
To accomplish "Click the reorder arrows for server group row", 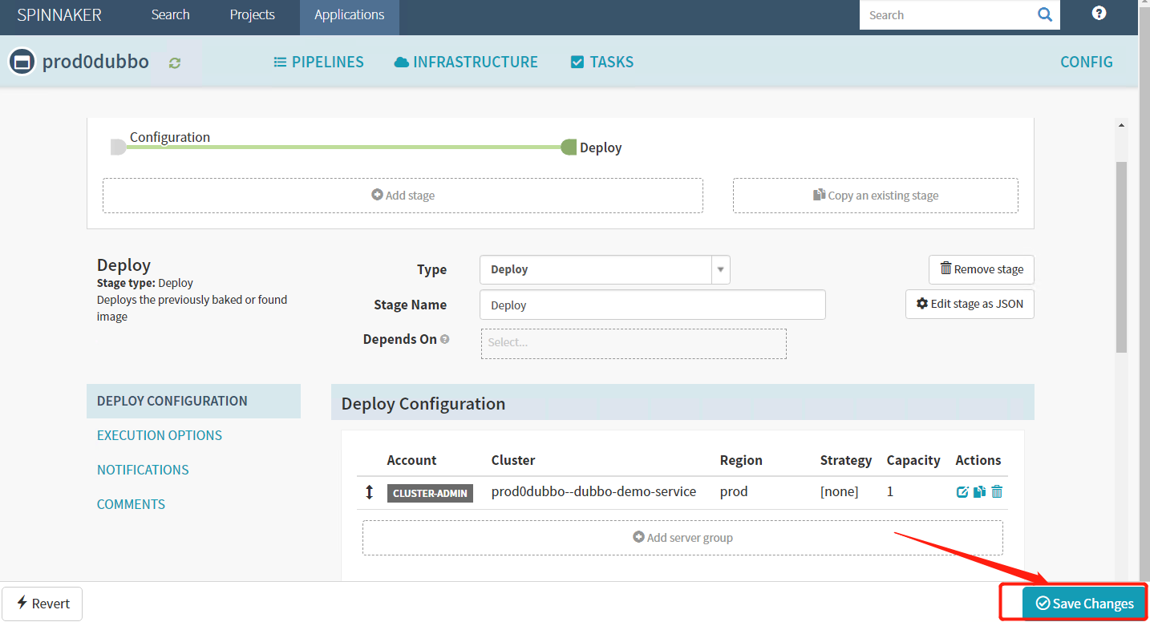I will point(369,492).
